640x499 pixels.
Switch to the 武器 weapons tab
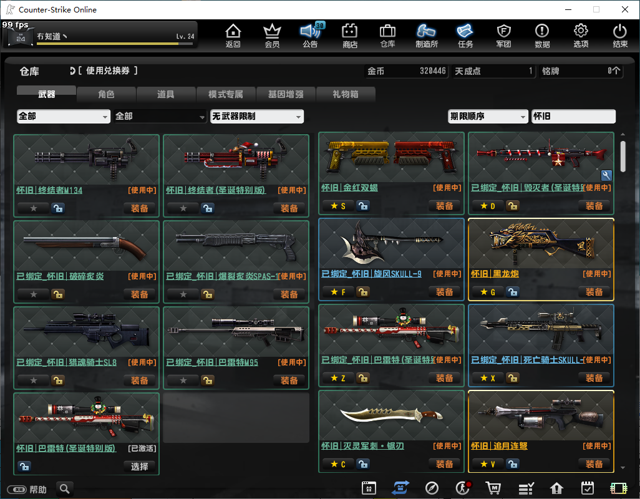[x=47, y=94]
